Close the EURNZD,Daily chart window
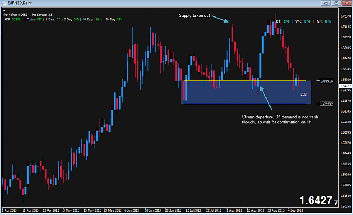The image size is (353, 215). 347,3
